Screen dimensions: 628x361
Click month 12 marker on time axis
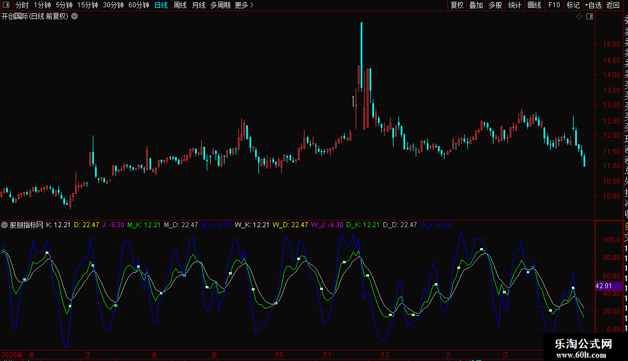click(385, 354)
